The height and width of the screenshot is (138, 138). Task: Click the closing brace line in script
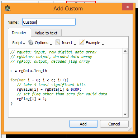click(11, 104)
